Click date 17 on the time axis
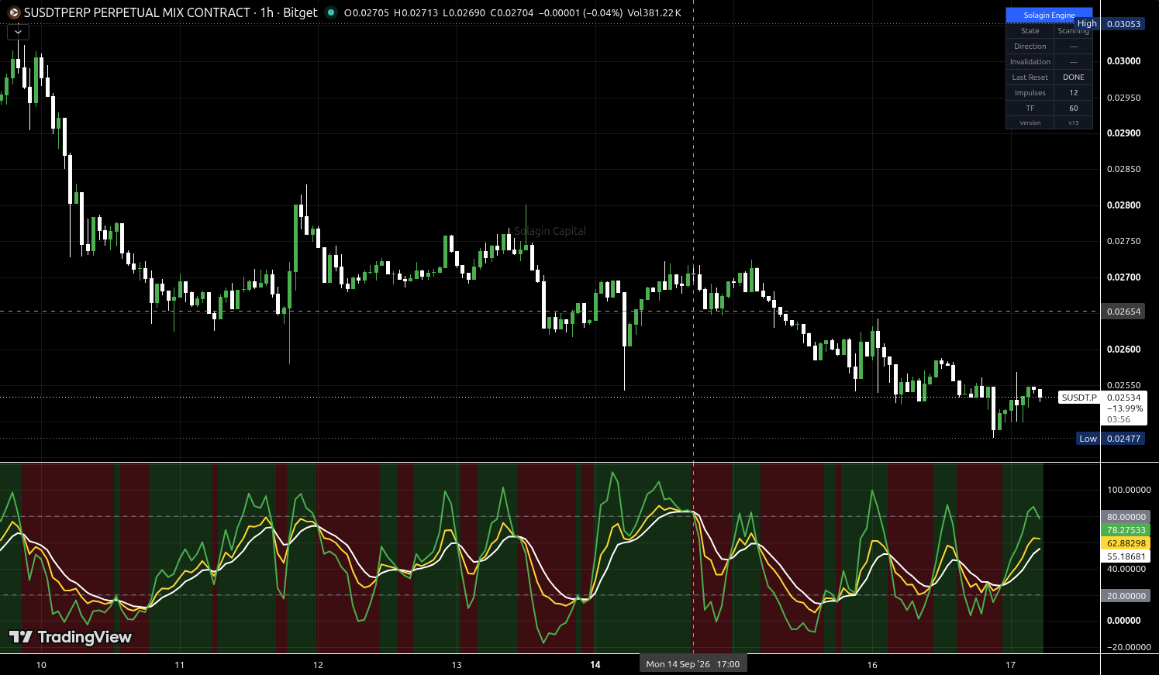The height and width of the screenshot is (675, 1159). [x=1010, y=665]
